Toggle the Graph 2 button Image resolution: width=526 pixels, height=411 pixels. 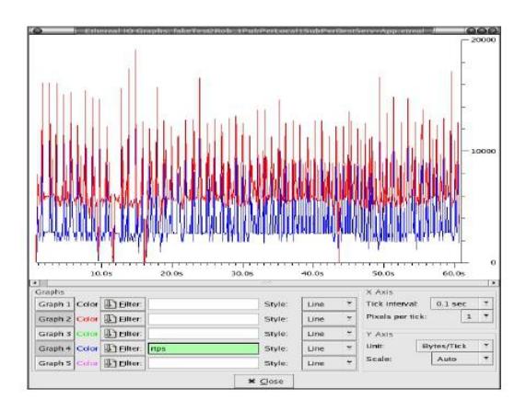[54, 319]
